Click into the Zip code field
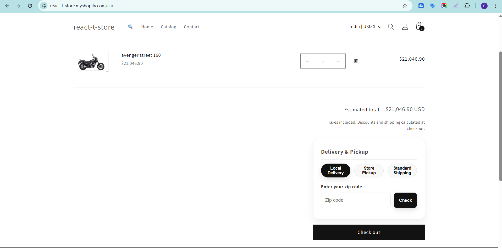Screen dimensions: 502x248 point(356,200)
